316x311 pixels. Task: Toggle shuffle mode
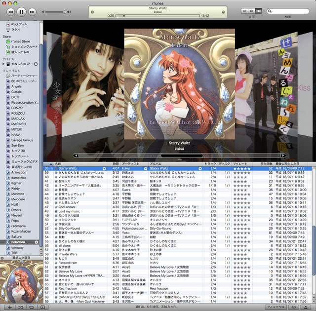click(21, 307)
